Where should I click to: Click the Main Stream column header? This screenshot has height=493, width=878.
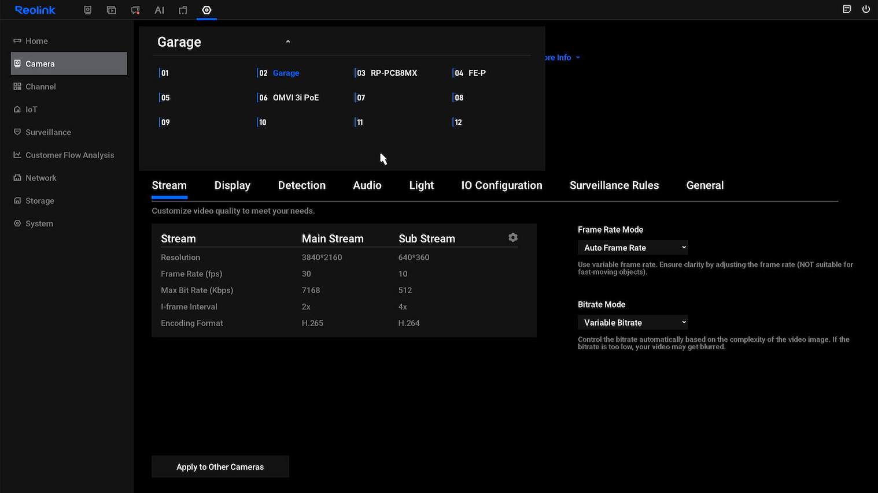[x=333, y=239]
